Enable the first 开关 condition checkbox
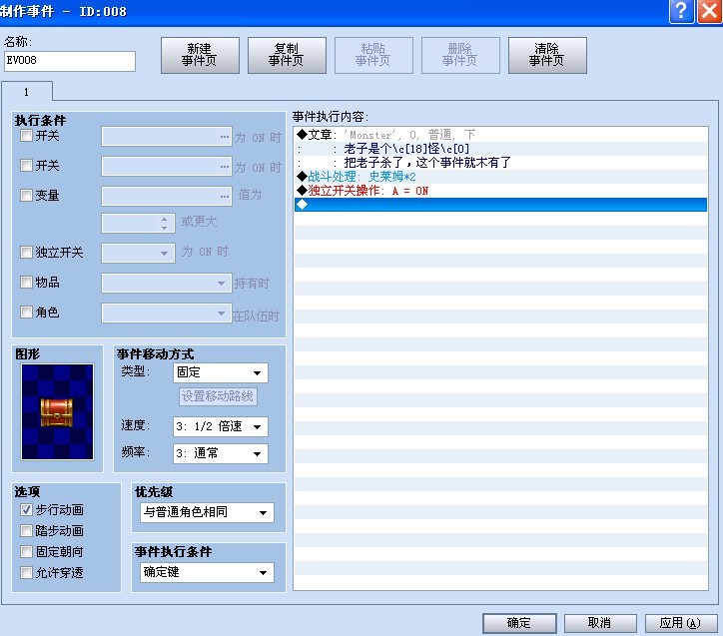The image size is (723, 636). [x=26, y=136]
